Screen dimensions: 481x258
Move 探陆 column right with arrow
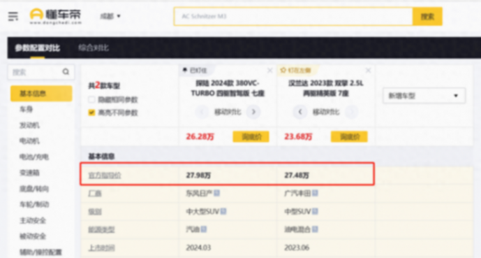(253, 112)
